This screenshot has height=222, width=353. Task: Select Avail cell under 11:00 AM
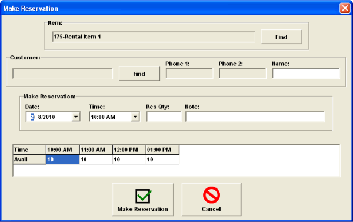96,160
